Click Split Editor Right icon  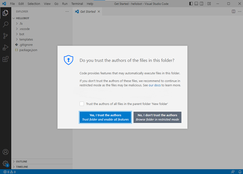233,12
